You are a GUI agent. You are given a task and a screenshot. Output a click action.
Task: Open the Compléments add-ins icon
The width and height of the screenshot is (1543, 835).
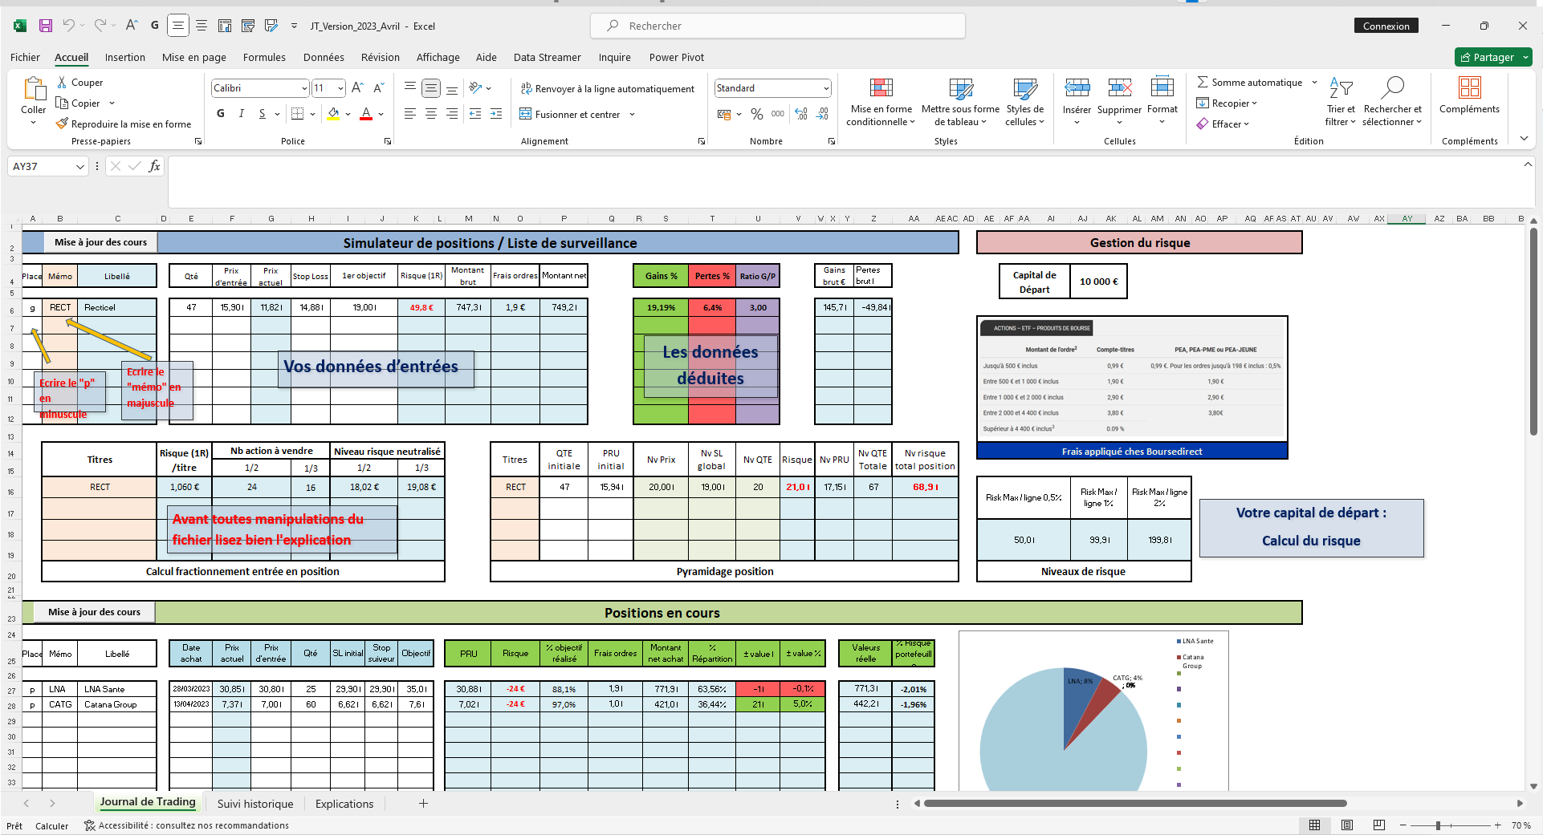click(1469, 87)
